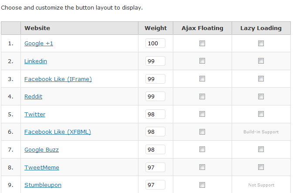Open the Facebook Like (IFrame) link

(58, 79)
